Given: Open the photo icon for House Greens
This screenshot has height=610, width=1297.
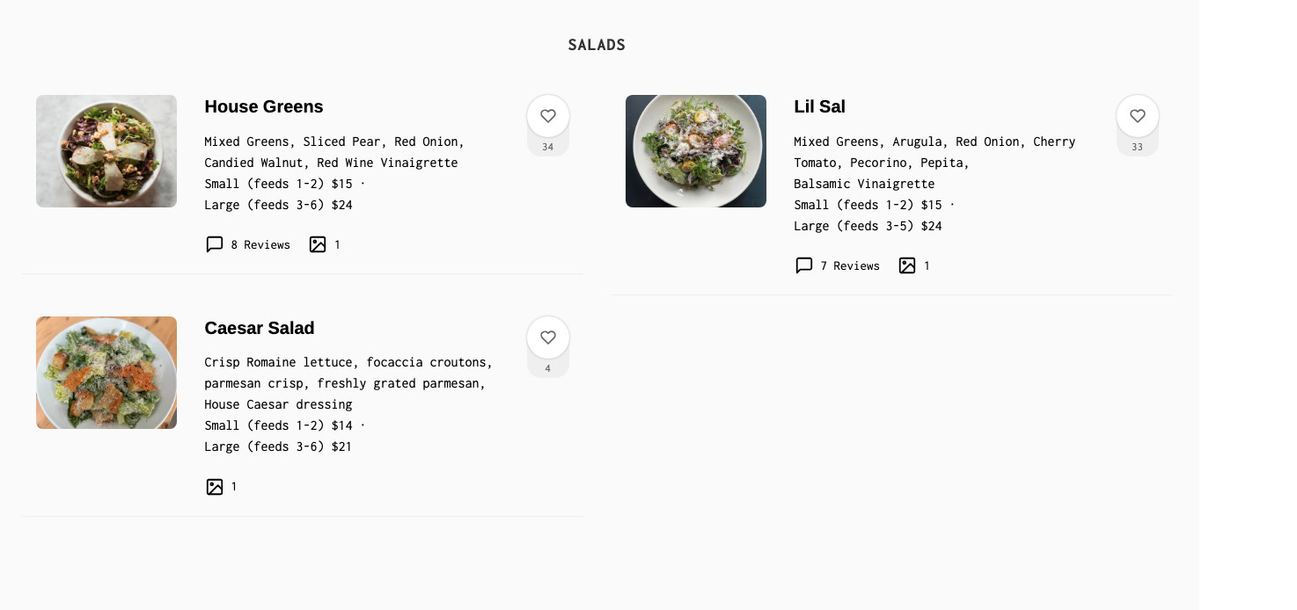Looking at the screenshot, I should click(x=318, y=244).
